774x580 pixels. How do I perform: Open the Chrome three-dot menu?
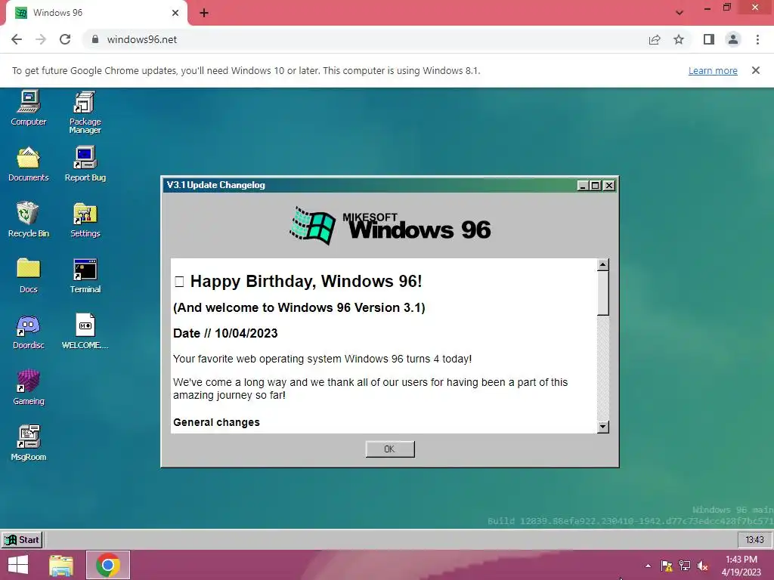click(757, 39)
